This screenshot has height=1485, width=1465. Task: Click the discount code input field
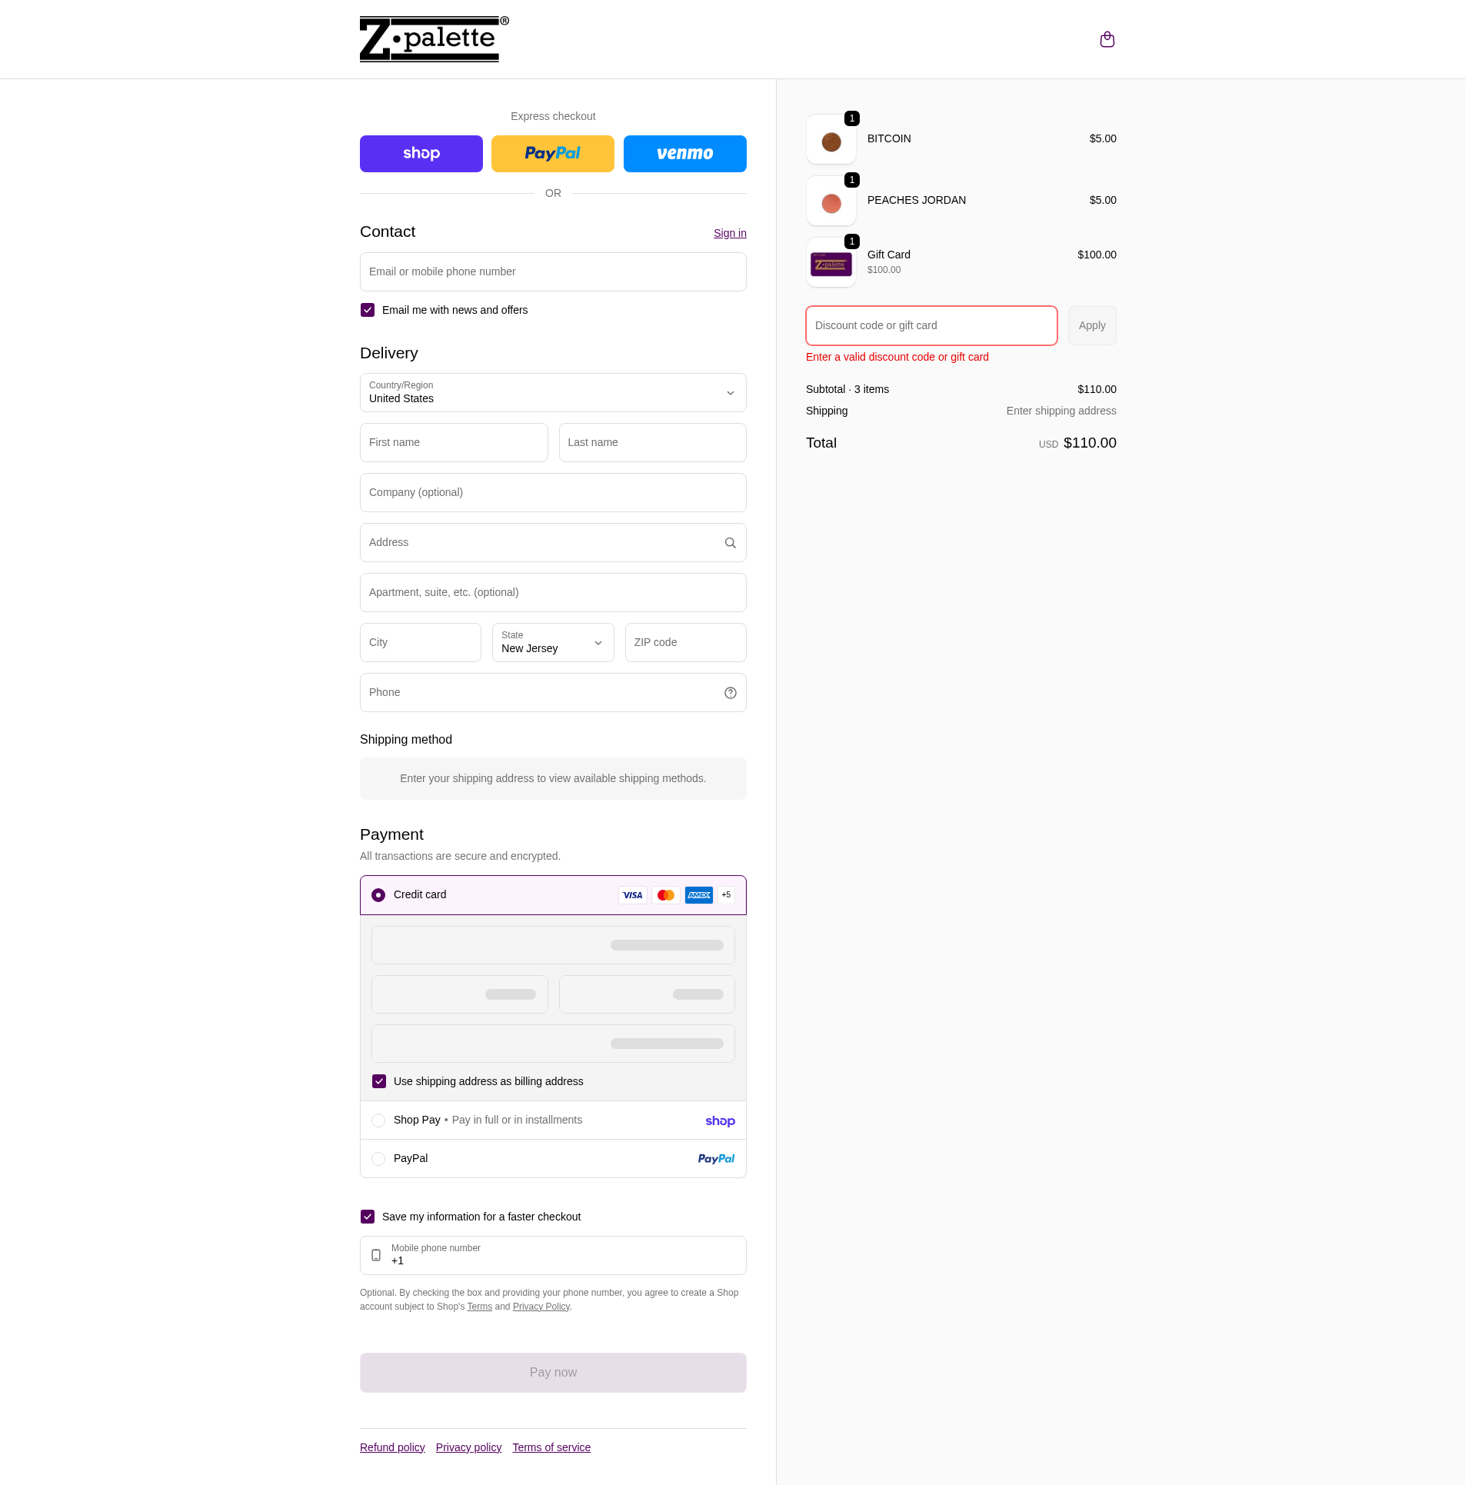coord(931,325)
